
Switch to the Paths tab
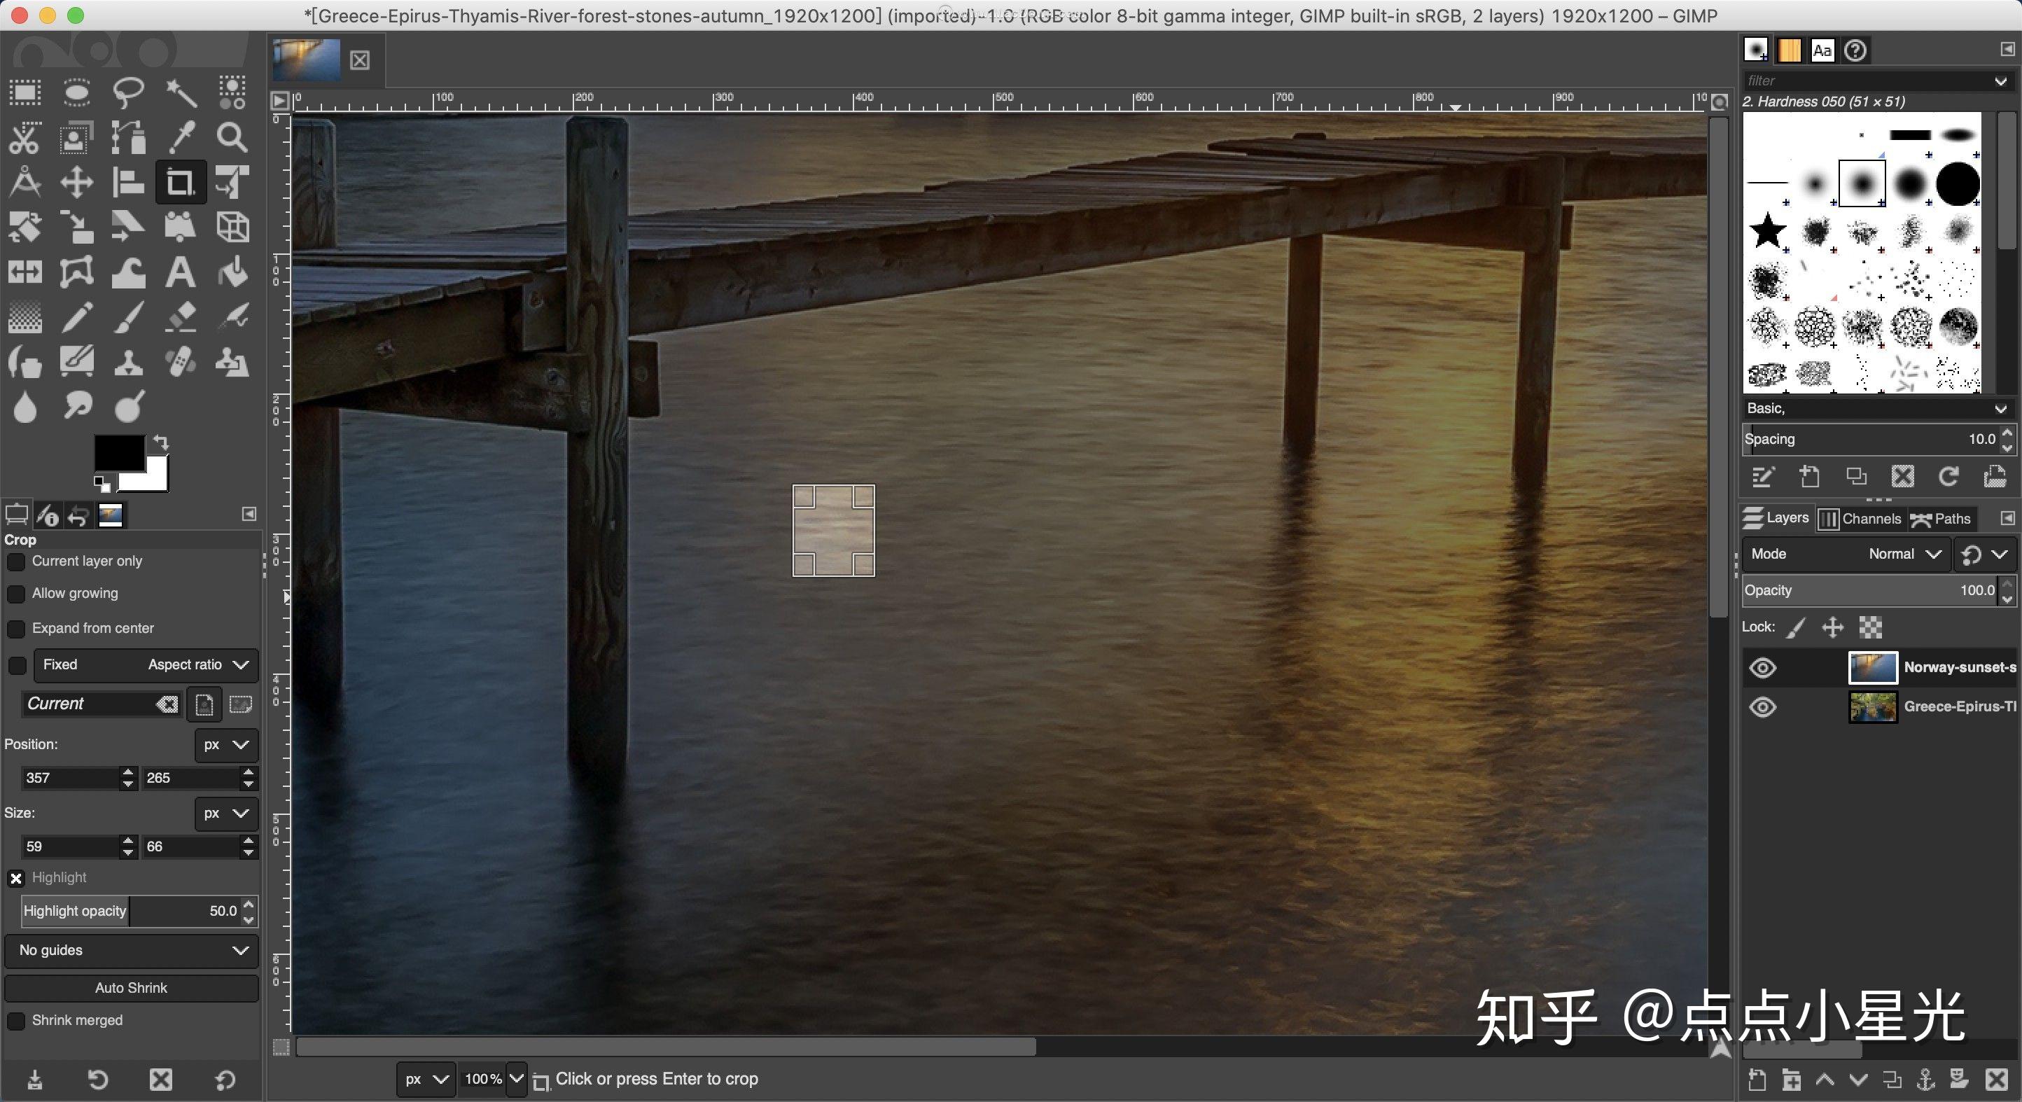(1941, 518)
